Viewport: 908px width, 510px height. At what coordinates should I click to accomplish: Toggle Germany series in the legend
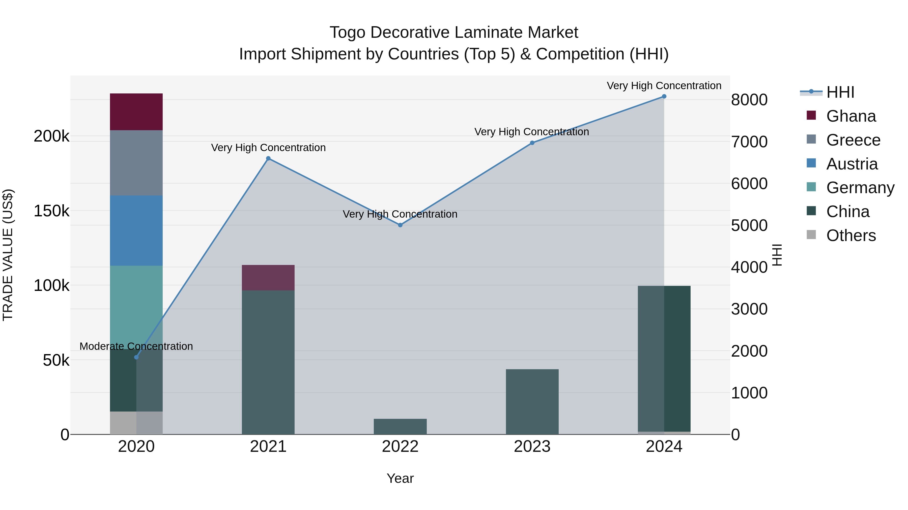[850, 187]
